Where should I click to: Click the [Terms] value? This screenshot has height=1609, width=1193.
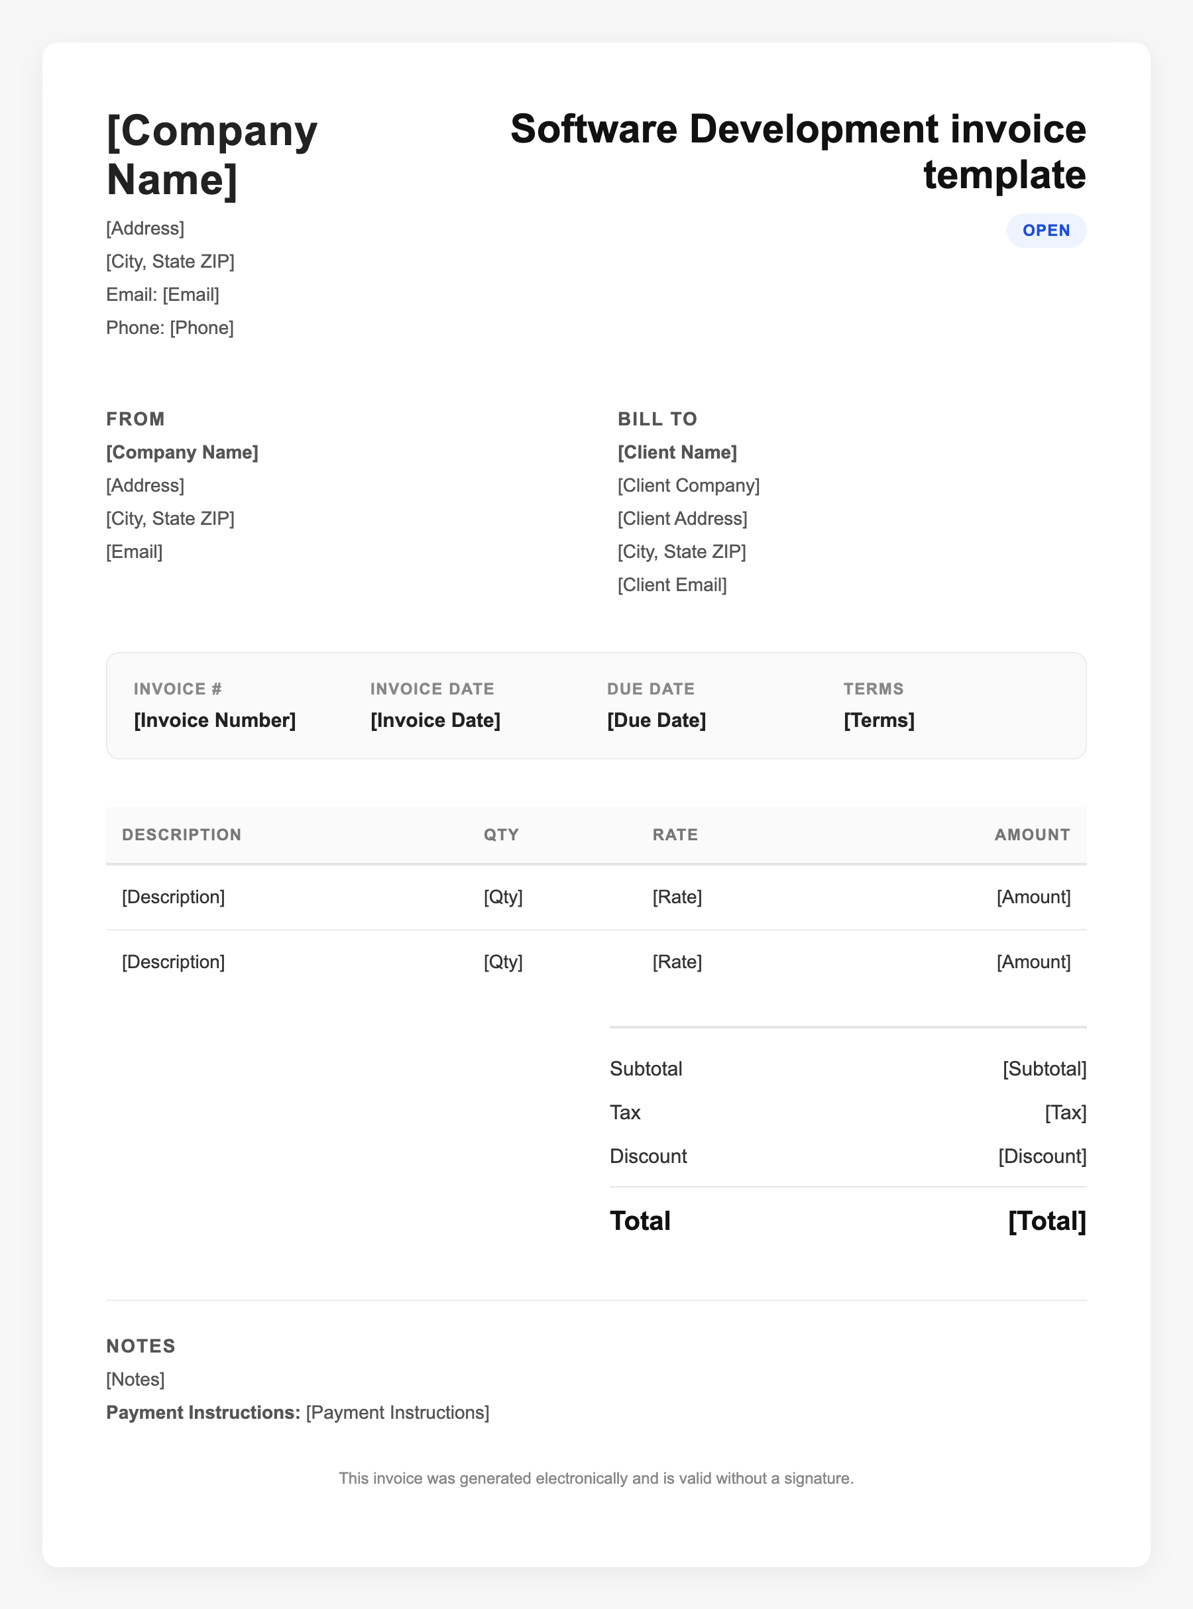coord(878,720)
